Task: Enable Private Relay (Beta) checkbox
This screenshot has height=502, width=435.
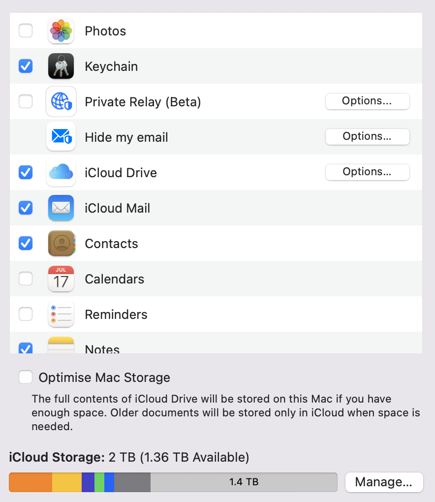Action: (x=26, y=101)
